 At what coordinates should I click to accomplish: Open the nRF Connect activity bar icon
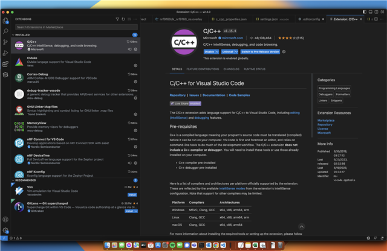coord(5,75)
